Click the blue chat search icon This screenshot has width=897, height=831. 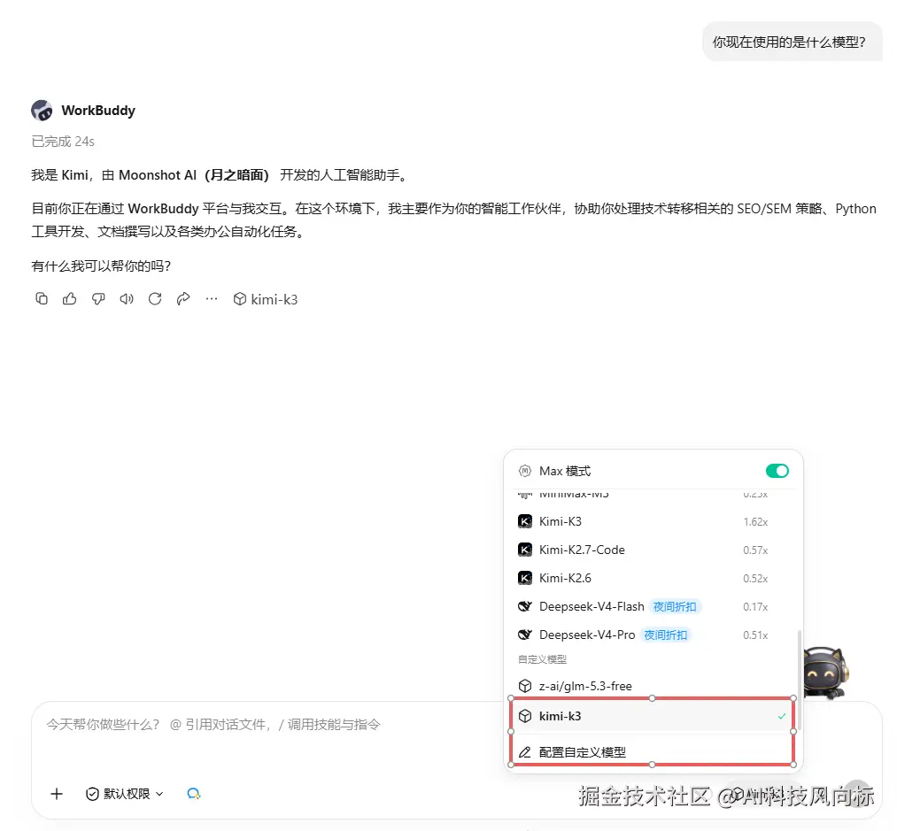pyautogui.click(x=194, y=794)
